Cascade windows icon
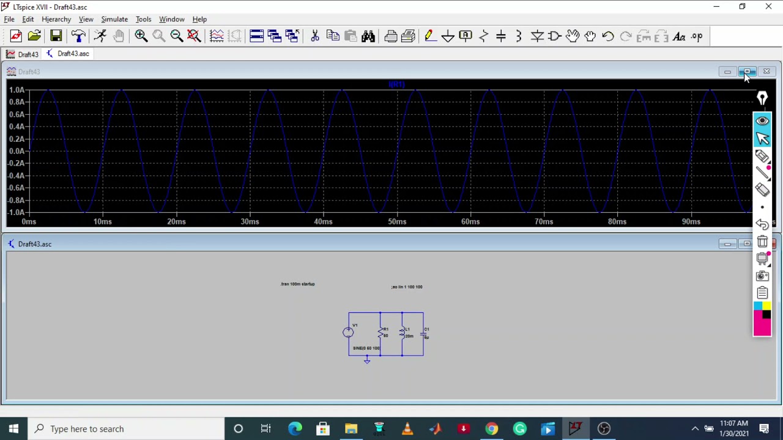Screen dimensions: 783x440 [x=292, y=37]
